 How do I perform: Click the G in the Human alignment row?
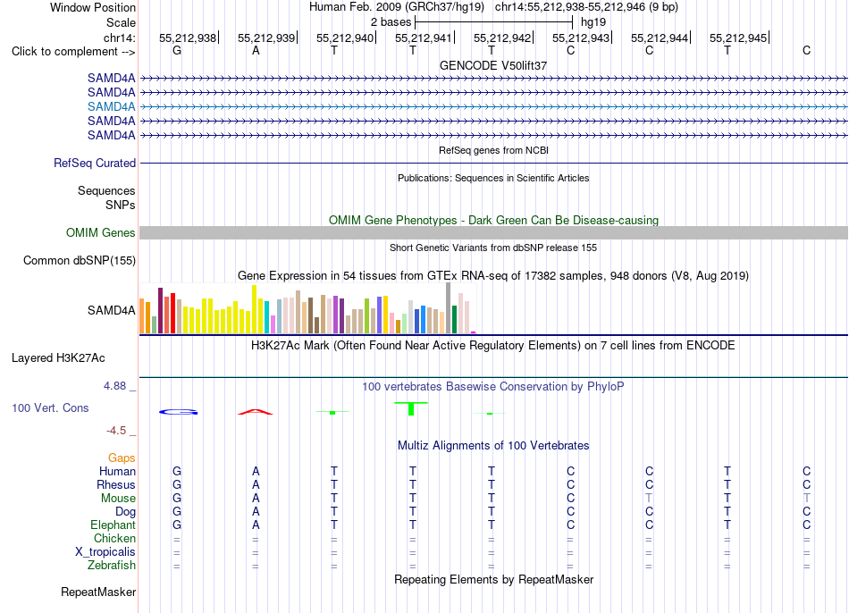click(177, 471)
